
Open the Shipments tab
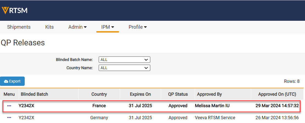[x=19, y=27]
